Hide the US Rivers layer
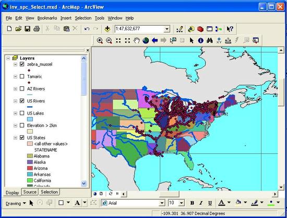Image resolution: width=287 pixels, height=218 pixels. point(22,101)
